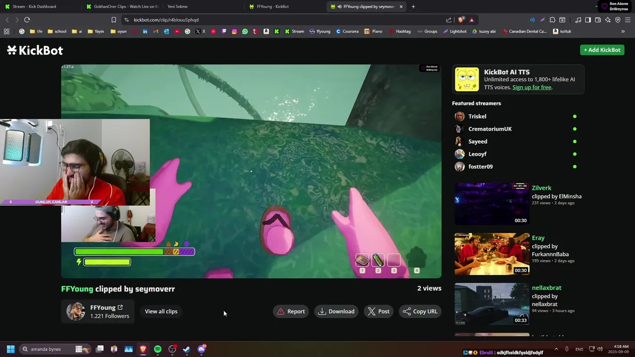Open the Brave Shields lion icon
The image size is (635, 357).
pyautogui.click(x=461, y=20)
